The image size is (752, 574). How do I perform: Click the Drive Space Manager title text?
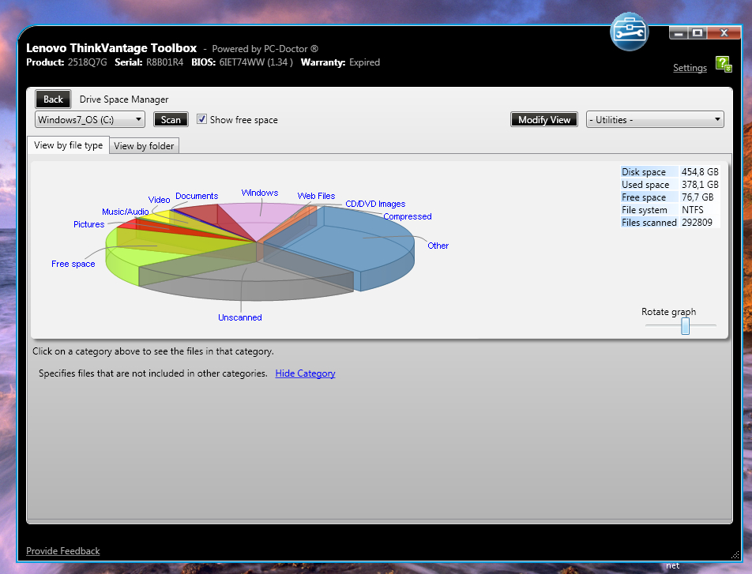(124, 99)
